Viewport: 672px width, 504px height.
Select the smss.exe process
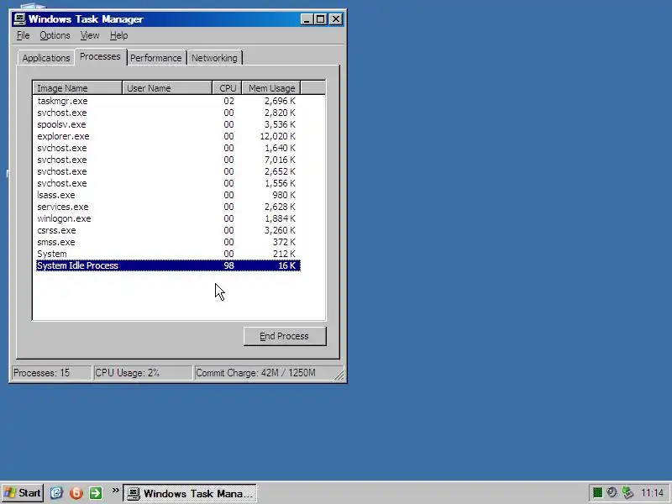coord(168,242)
